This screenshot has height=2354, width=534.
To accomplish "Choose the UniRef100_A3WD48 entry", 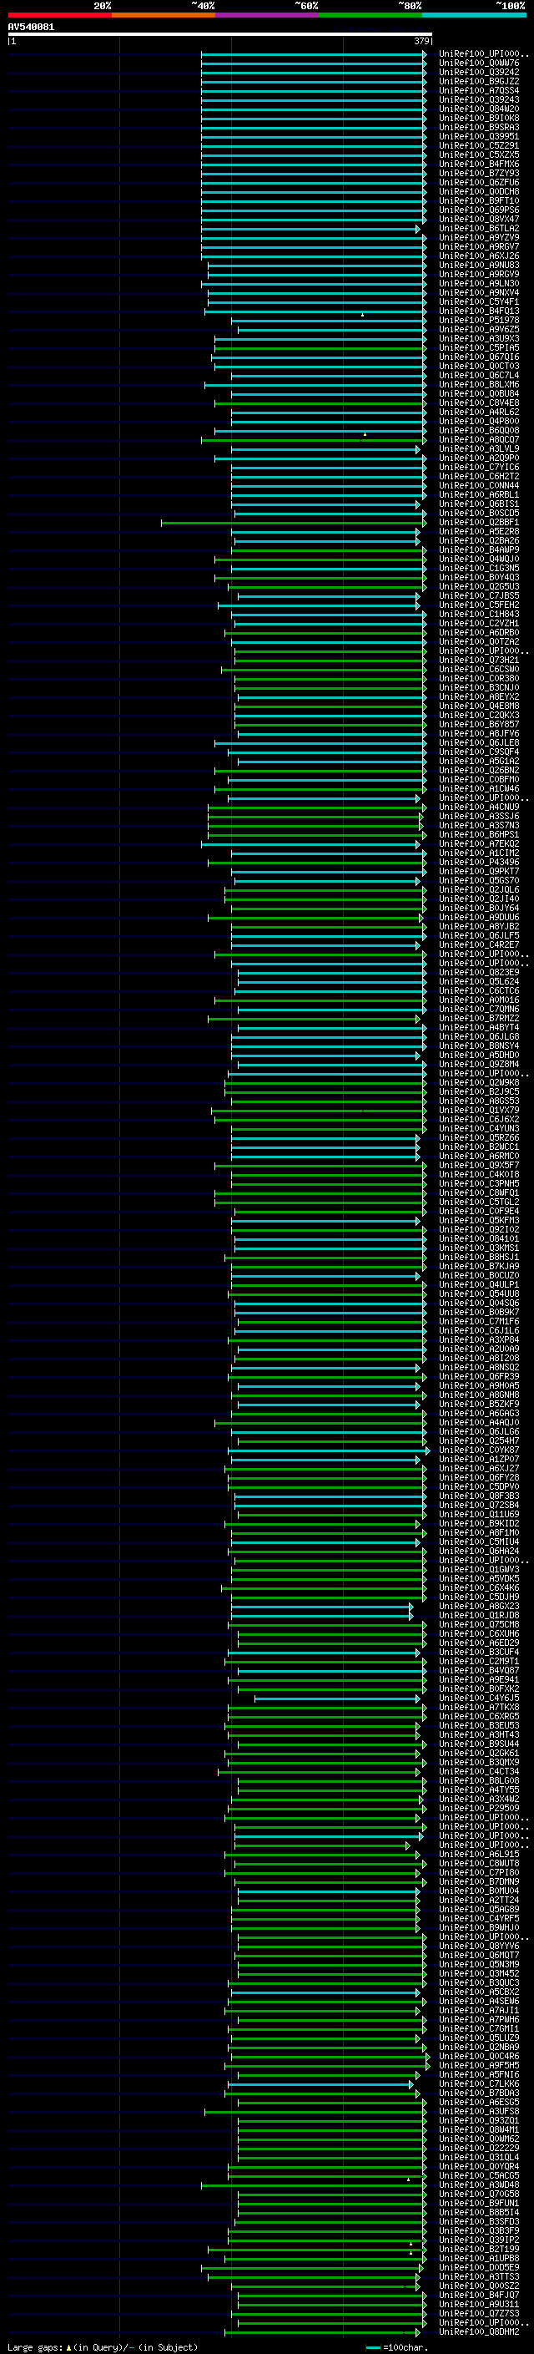I will point(478,2184).
